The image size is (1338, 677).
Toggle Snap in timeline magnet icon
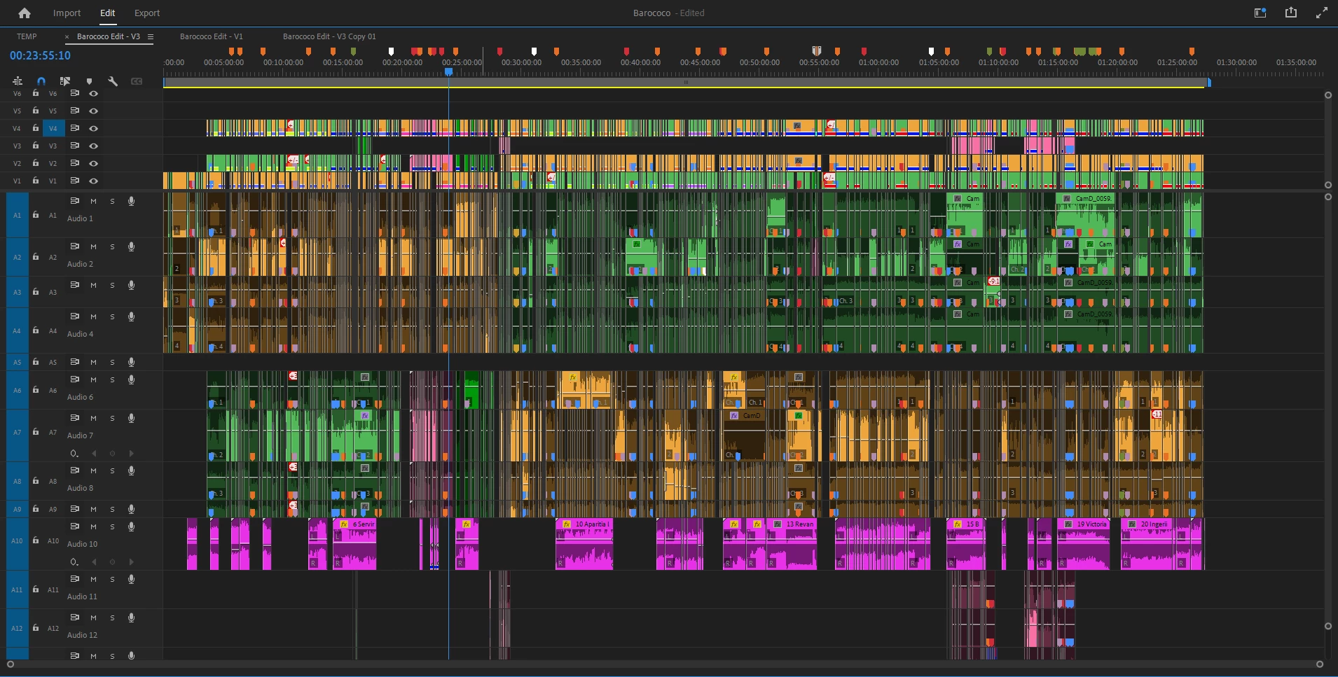[41, 81]
